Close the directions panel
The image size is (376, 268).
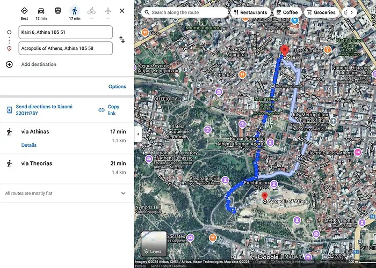(x=122, y=11)
